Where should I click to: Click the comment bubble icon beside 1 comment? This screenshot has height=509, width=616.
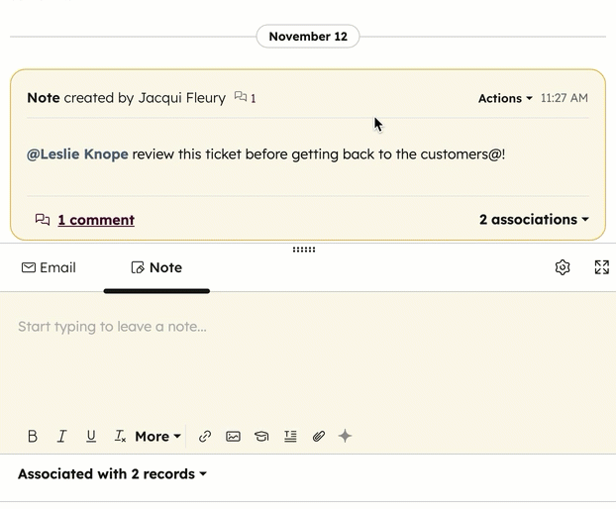(43, 220)
